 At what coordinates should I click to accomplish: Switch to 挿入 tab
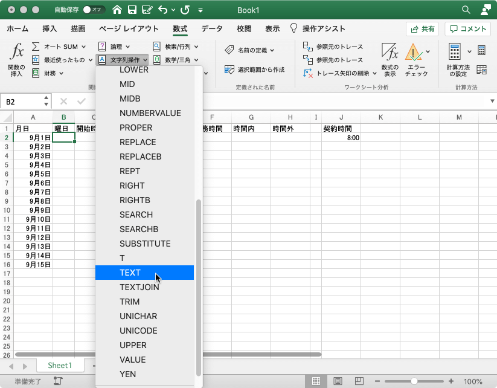(x=50, y=29)
